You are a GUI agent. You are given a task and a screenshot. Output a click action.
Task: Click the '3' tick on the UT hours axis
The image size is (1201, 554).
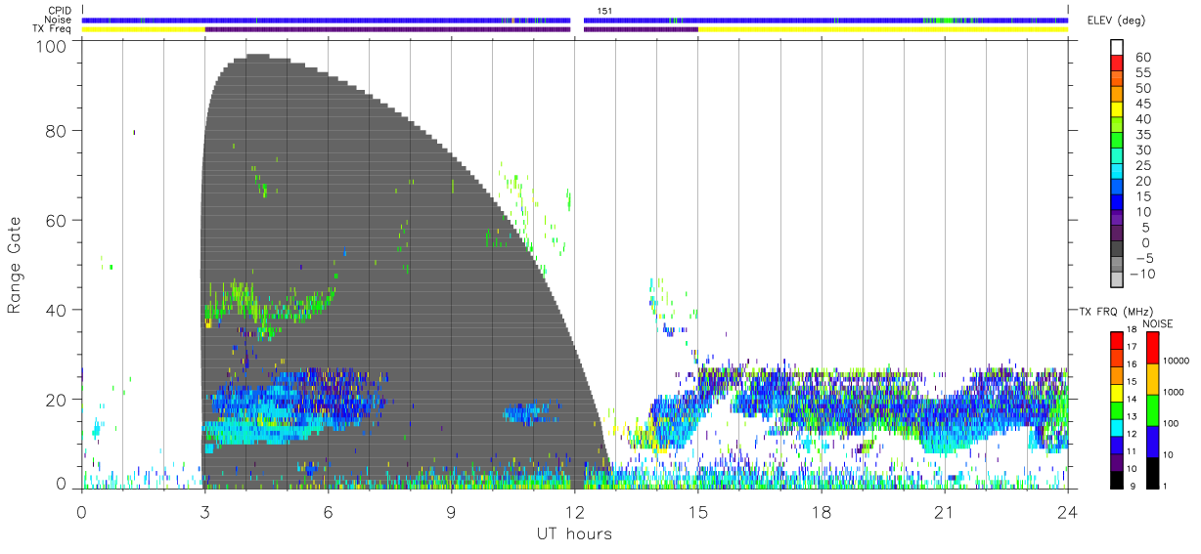[x=204, y=513]
